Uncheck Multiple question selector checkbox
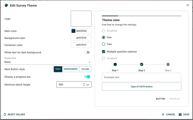Screen dimensions: 193x120 tap(103, 52)
